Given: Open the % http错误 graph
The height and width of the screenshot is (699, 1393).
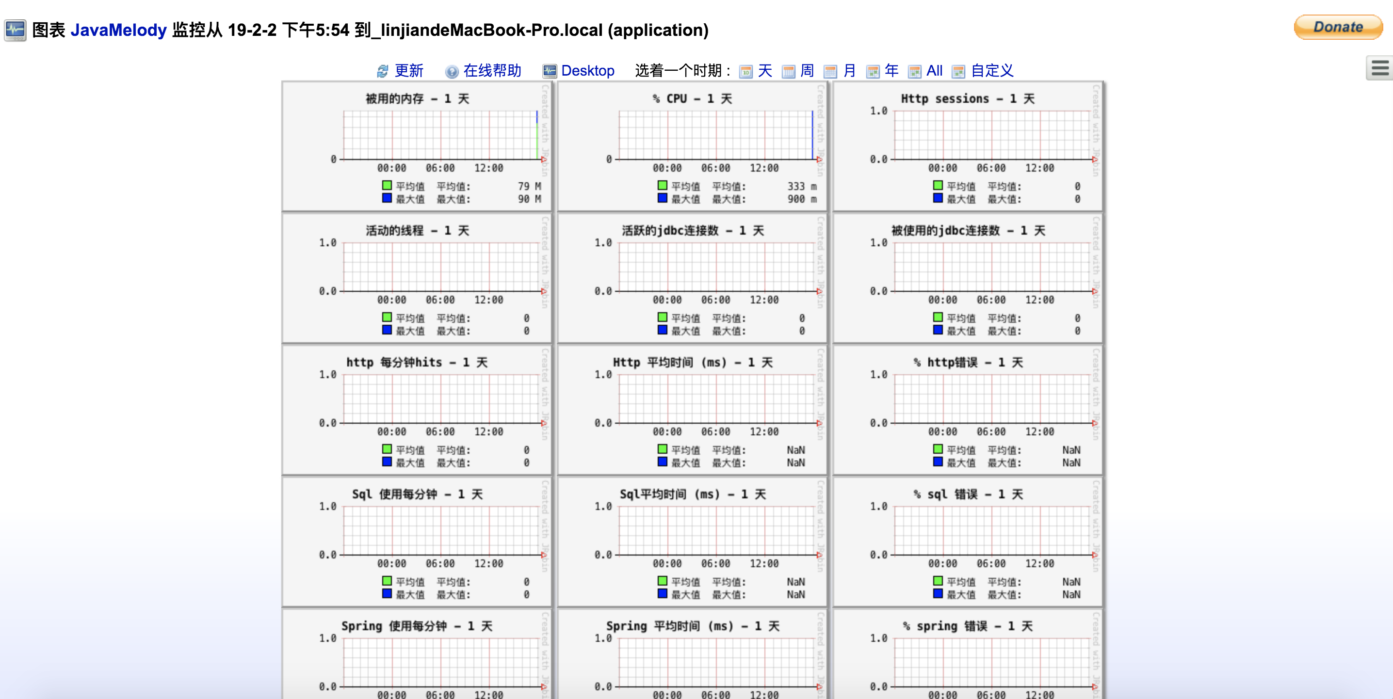Looking at the screenshot, I should [968, 410].
